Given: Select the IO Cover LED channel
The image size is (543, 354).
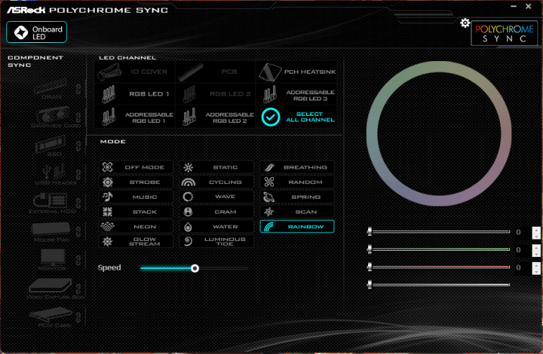Looking at the screenshot, I should point(135,72).
